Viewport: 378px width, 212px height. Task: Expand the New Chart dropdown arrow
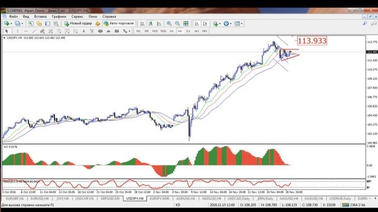click(11, 24)
